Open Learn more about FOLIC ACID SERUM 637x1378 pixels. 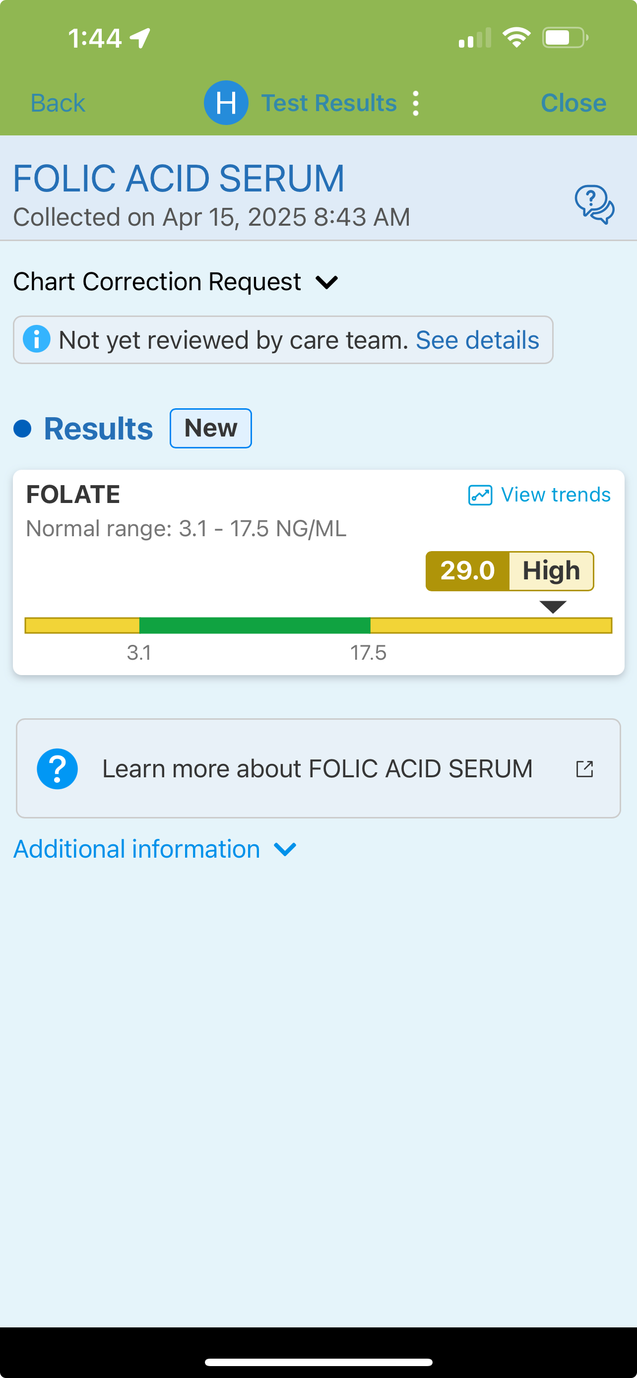pos(318,769)
